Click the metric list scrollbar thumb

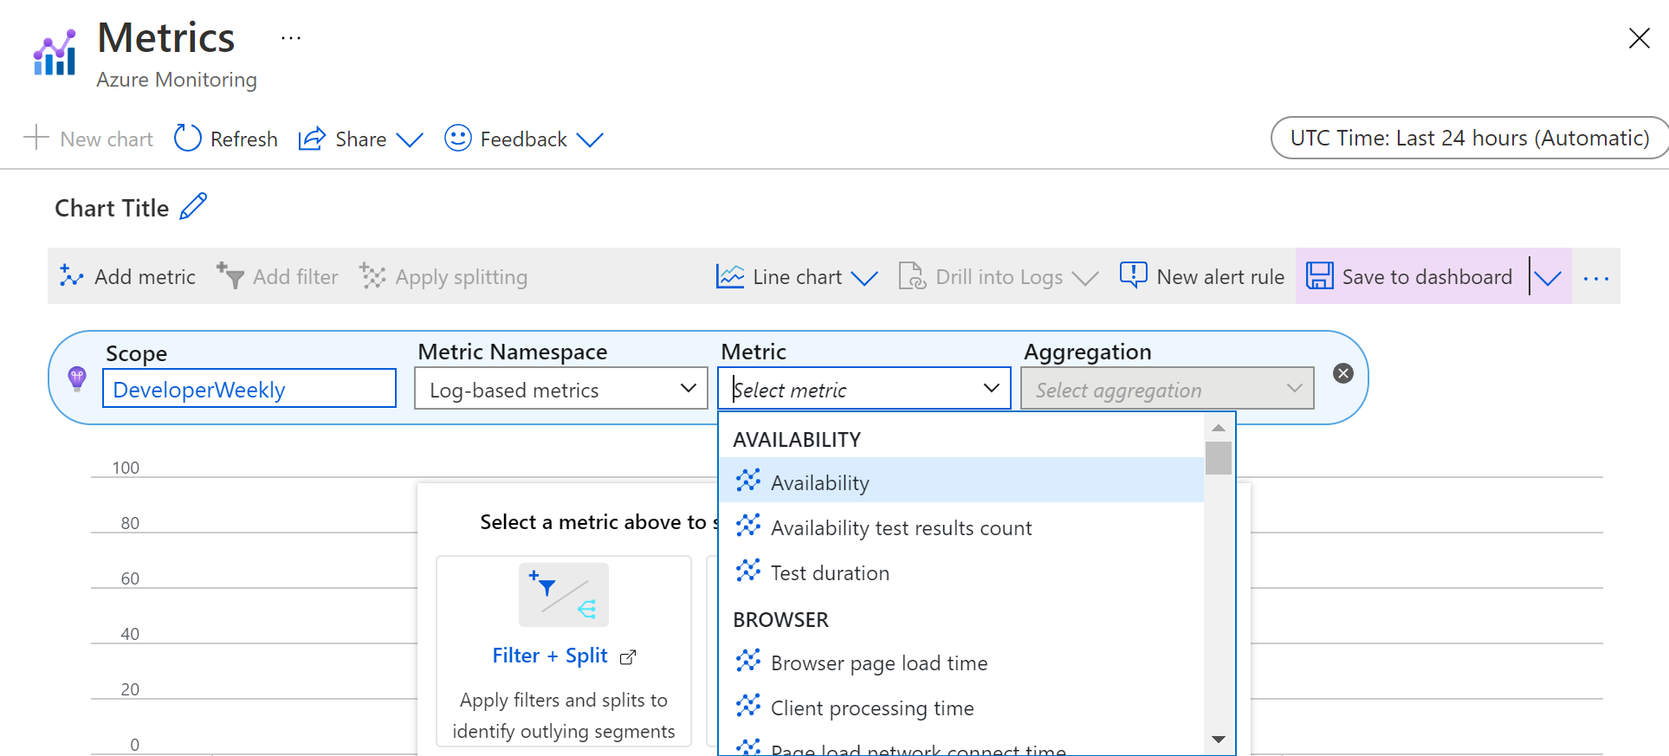(x=1219, y=458)
